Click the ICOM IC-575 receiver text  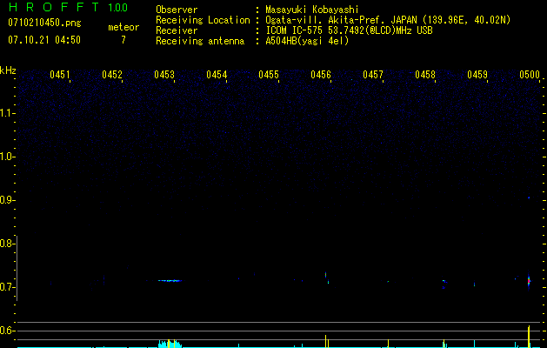[349, 30]
